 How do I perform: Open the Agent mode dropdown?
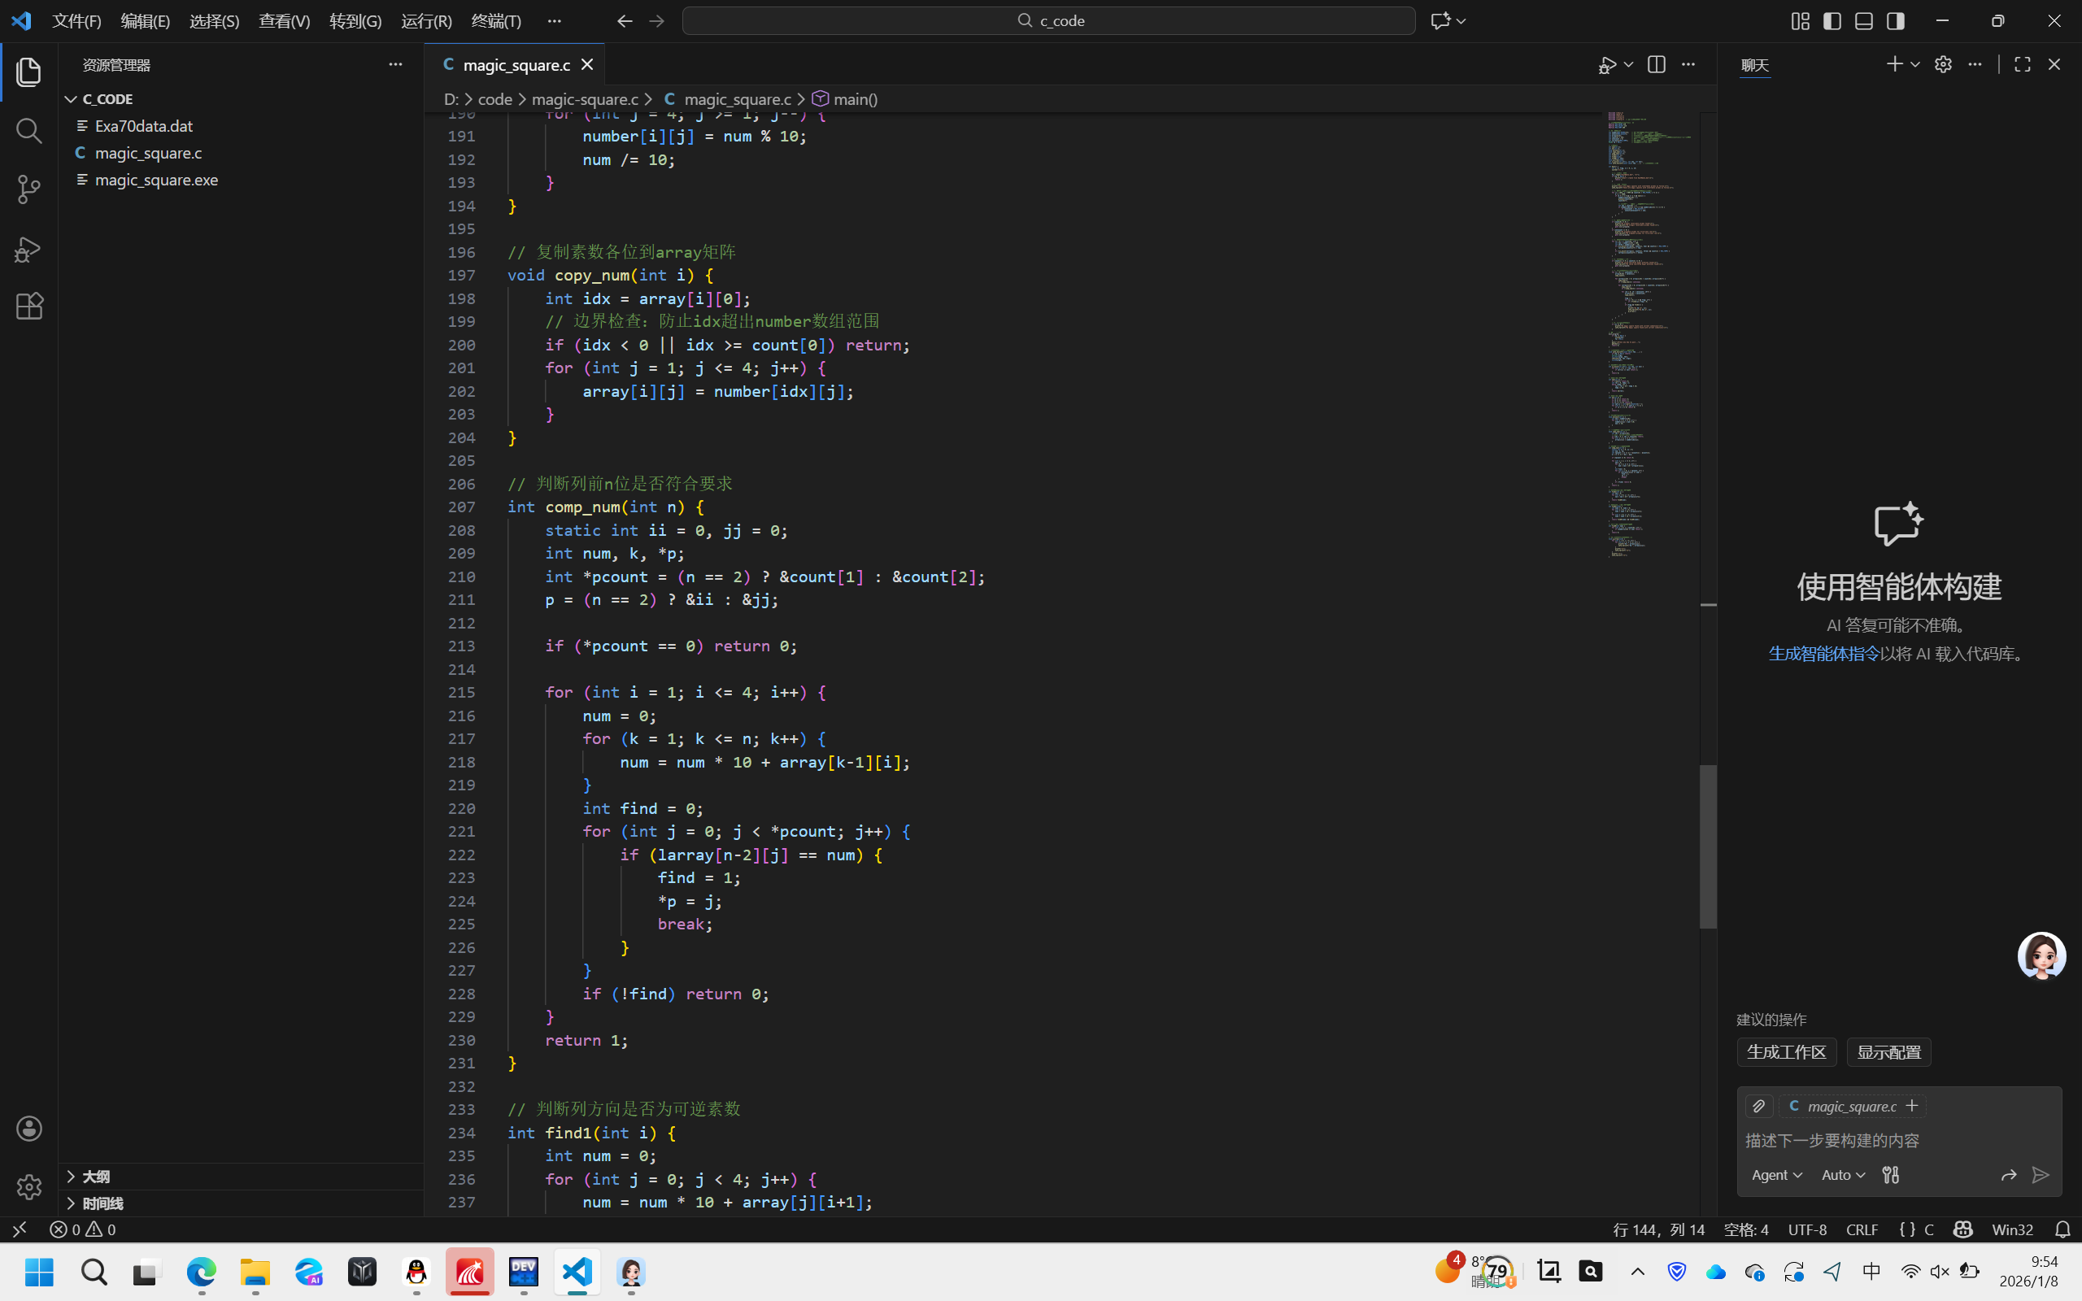point(1775,1174)
